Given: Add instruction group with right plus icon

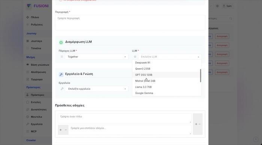Looking at the screenshot, I should pyautogui.click(x=196, y=124).
